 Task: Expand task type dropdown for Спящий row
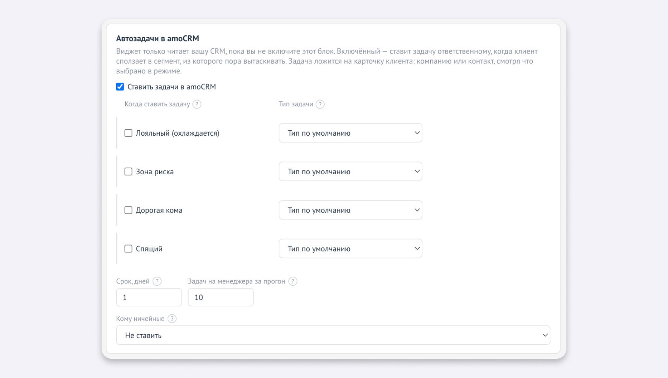(350, 249)
